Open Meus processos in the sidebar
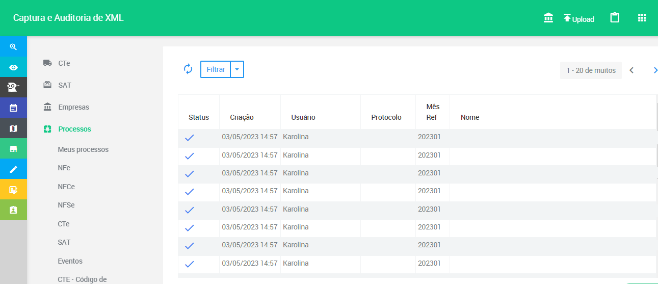Screen dimensions: 658x284 pyautogui.click(x=83, y=149)
